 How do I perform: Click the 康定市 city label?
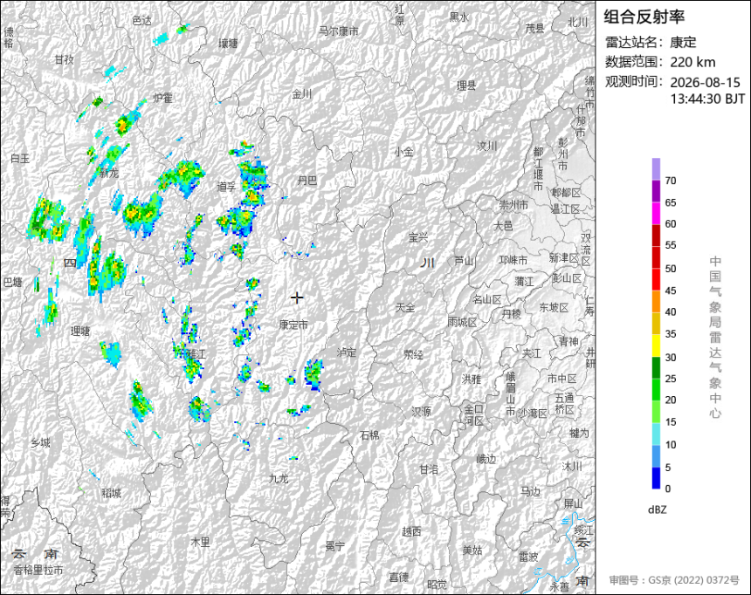click(x=293, y=325)
